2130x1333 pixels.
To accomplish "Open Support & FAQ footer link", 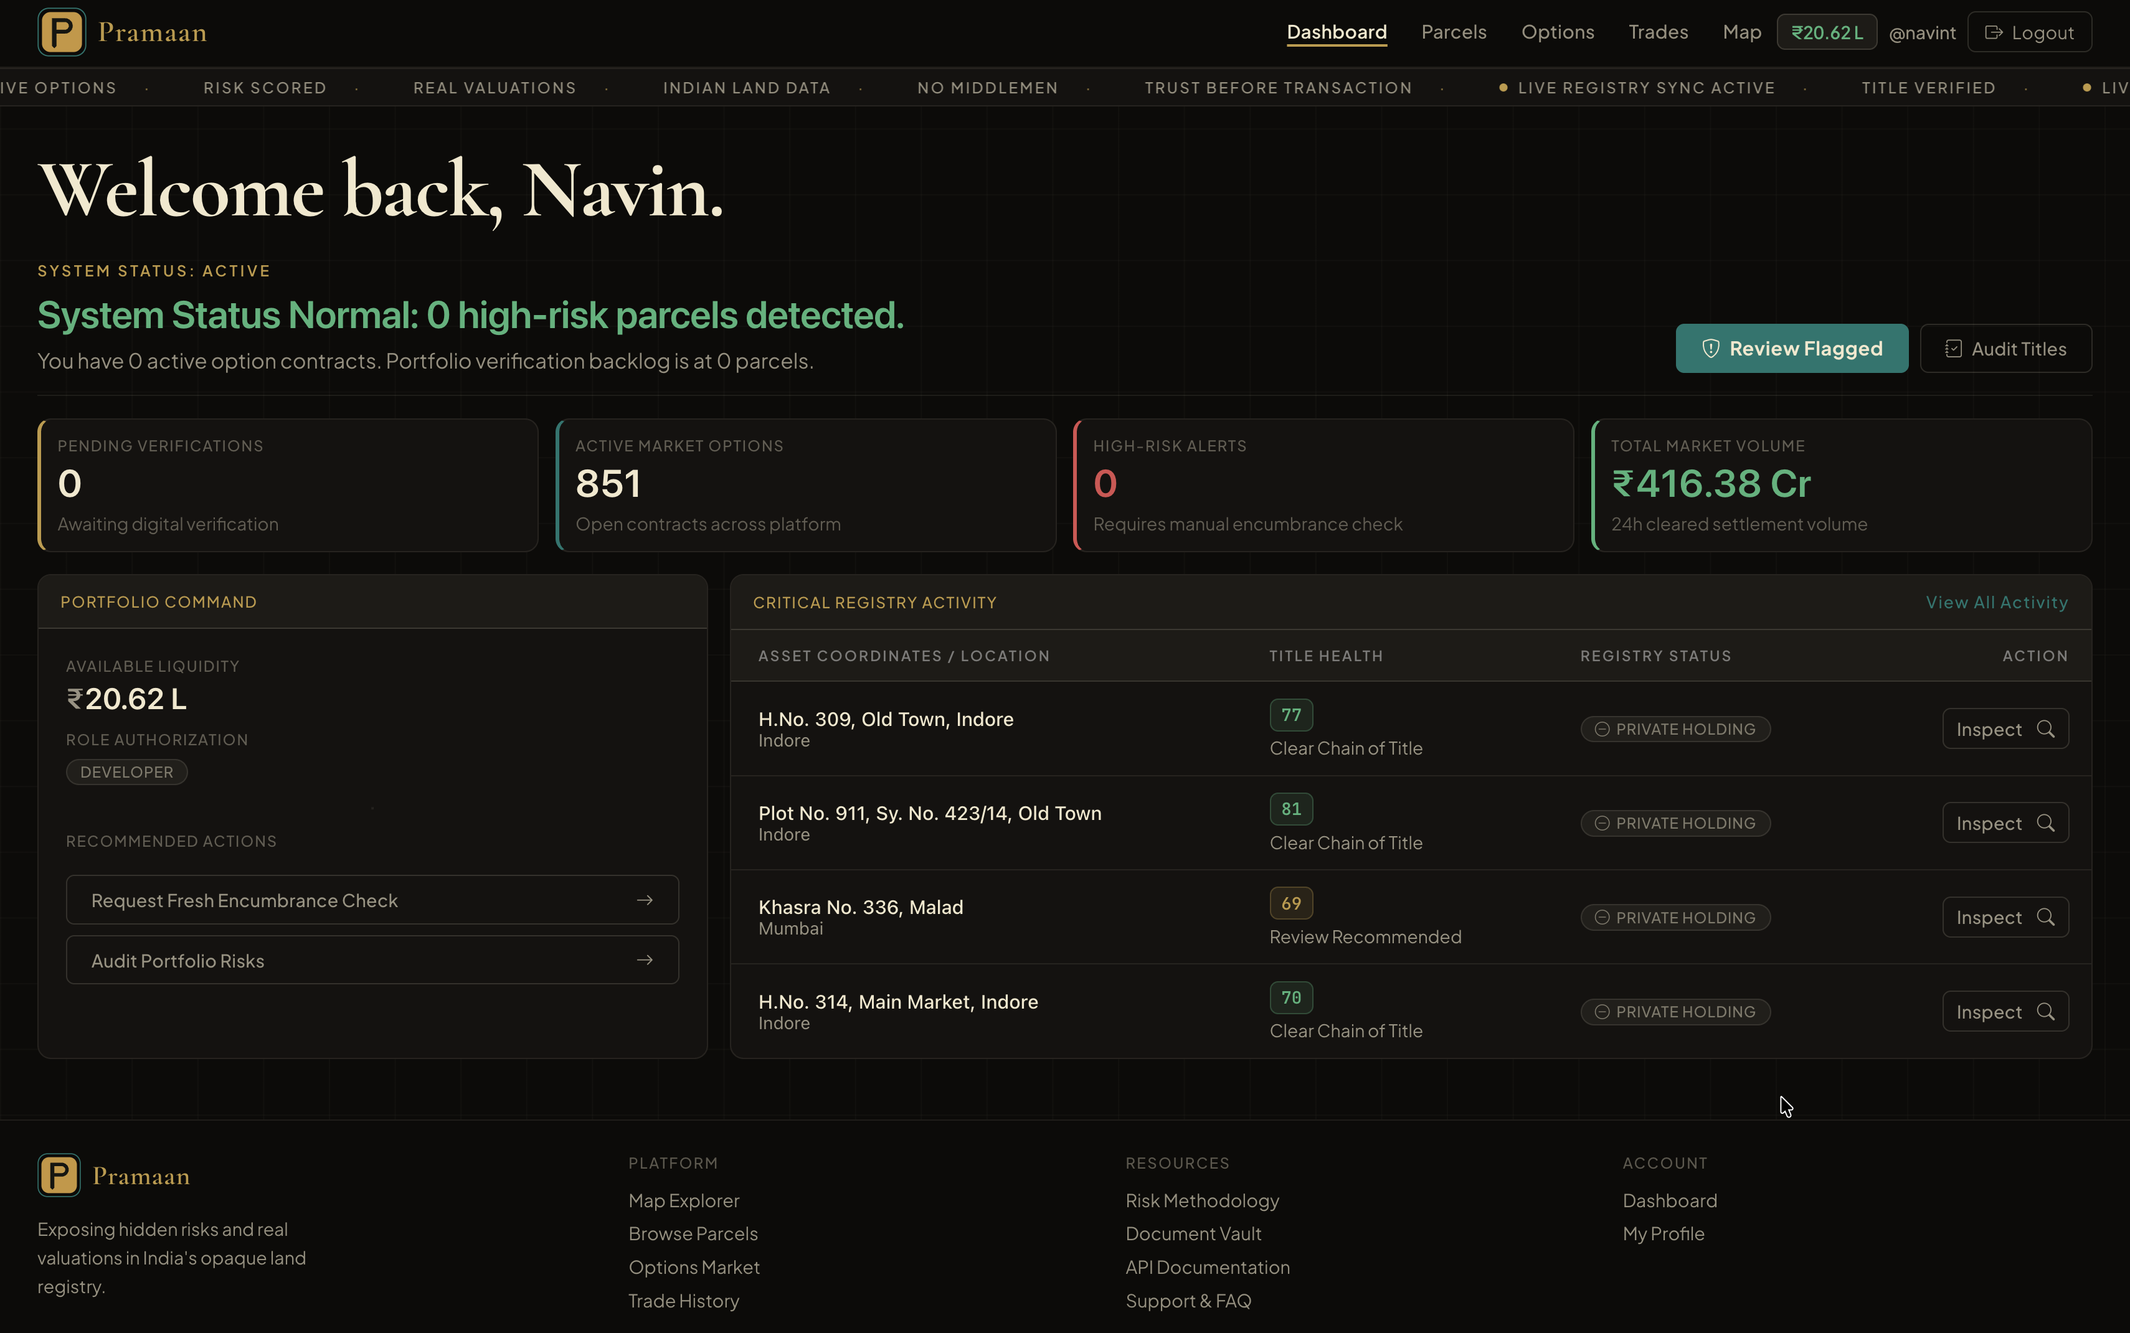I will [x=1188, y=1301].
